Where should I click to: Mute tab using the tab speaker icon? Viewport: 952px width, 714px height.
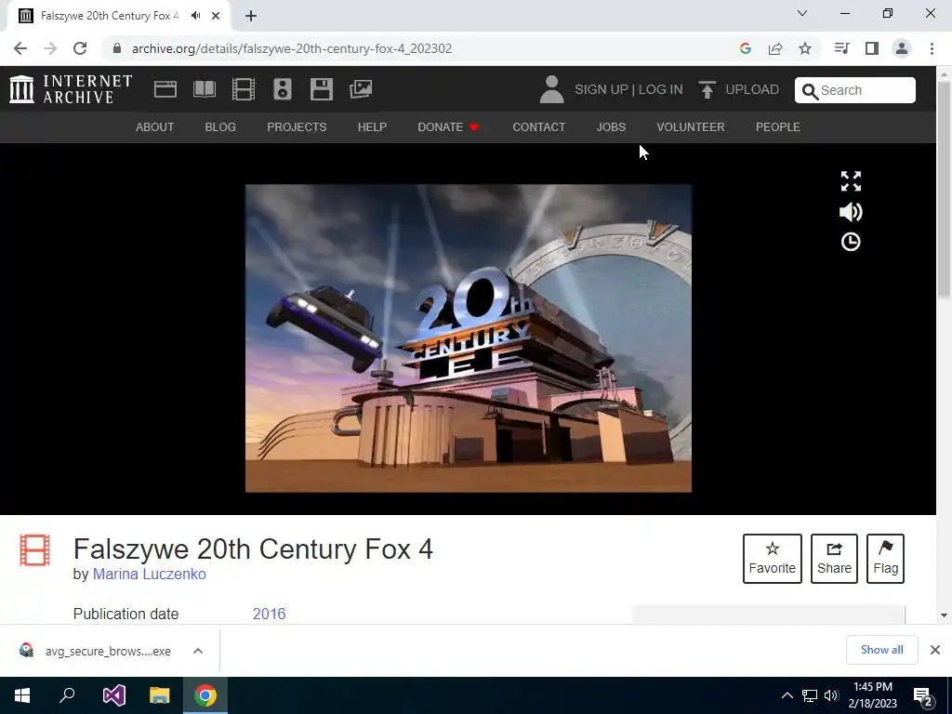coord(195,16)
